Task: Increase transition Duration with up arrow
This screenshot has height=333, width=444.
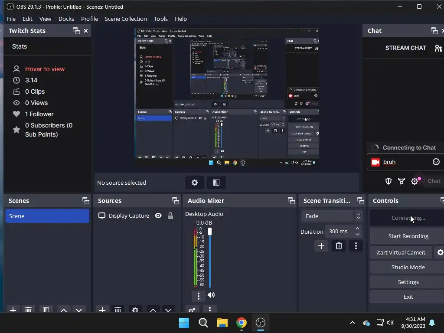Action: 358,229
